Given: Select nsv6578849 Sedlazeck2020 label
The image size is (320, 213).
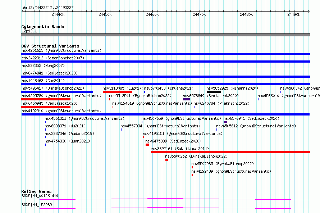Looking at the screenshot, I should point(211,96).
